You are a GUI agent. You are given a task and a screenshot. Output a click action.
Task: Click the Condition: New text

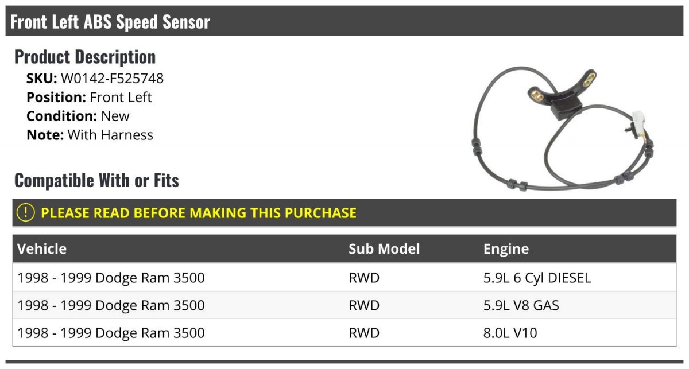coord(78,116)
